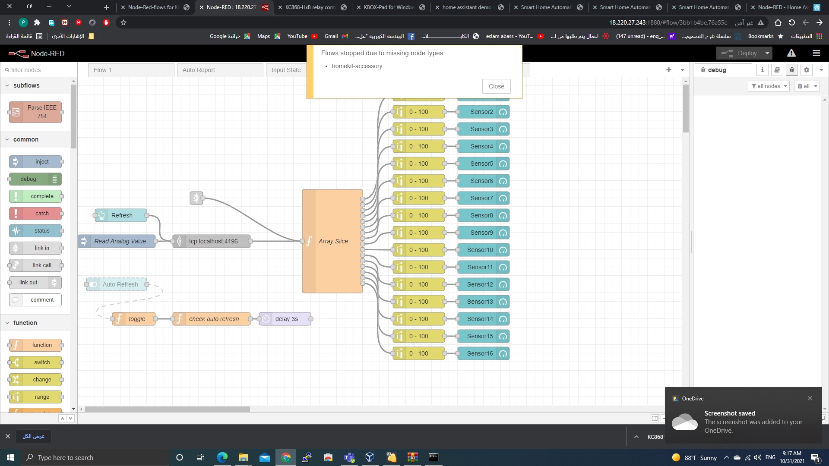Click the Deploy button
The height and width of the screenshot is (466, 829).
click(x=742, y=53)
